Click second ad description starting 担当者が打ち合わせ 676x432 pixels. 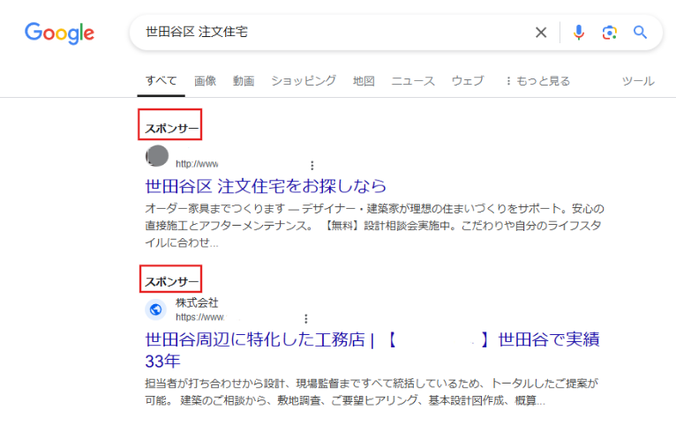click(x=372, y=392)
